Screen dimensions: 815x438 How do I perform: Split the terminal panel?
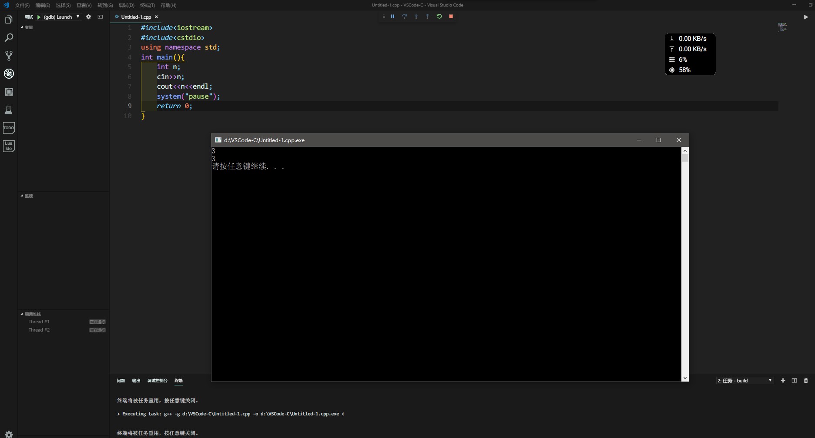click(x=794, y=381)
